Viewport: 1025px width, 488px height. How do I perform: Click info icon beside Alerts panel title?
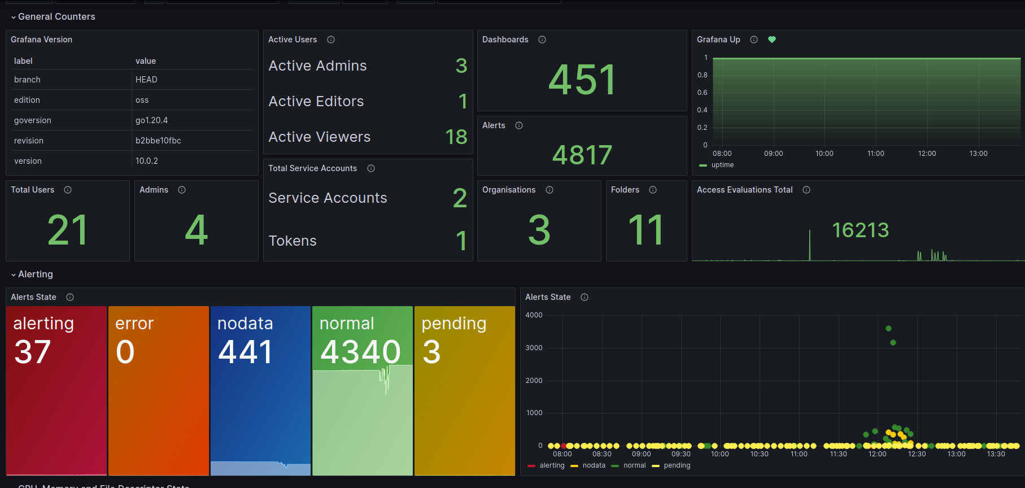(519, 125)
